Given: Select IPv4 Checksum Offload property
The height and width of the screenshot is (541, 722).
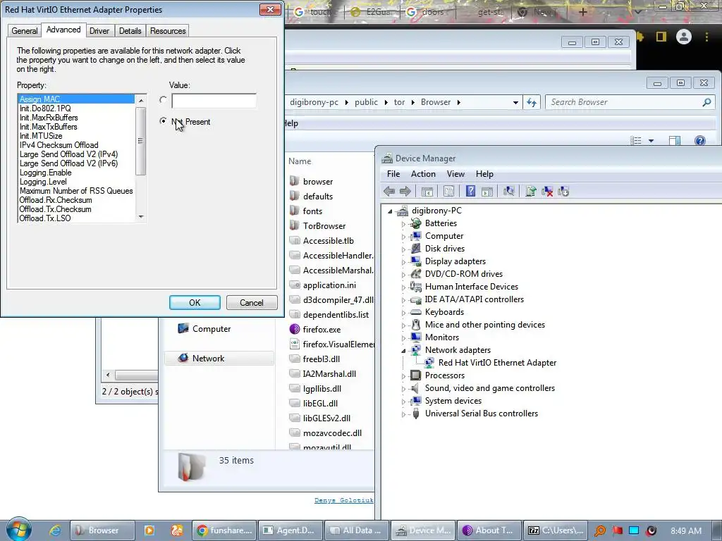Looking at the screenshot, I should 76,145.
